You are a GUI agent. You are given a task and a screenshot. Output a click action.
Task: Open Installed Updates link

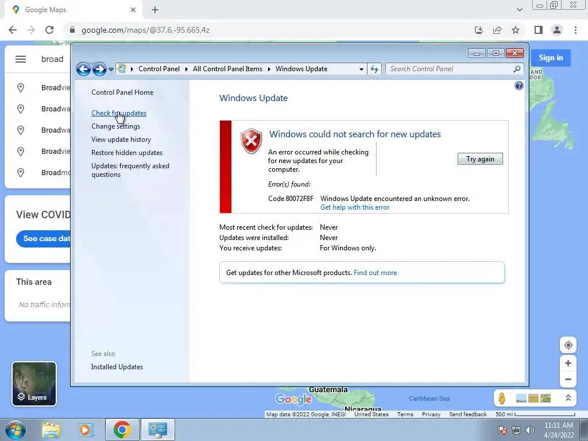pos(117,367)
